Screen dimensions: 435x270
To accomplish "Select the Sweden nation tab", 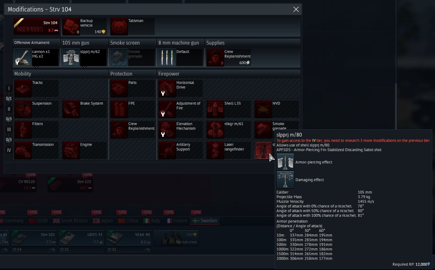I will 205,221.
